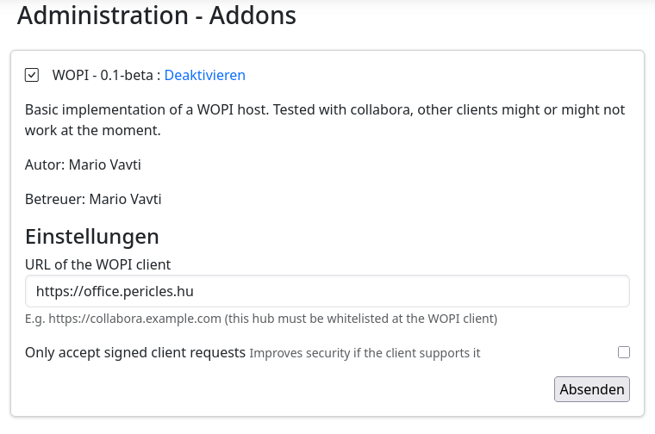Click the 'https://office.pericles.hu' URL text

coord(115,291)
